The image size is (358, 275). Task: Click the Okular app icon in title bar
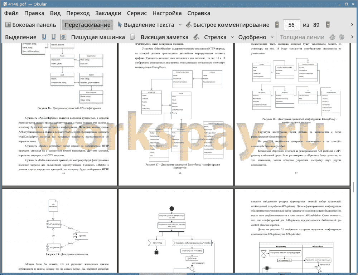pyautogui.click(x=5, y=4)
